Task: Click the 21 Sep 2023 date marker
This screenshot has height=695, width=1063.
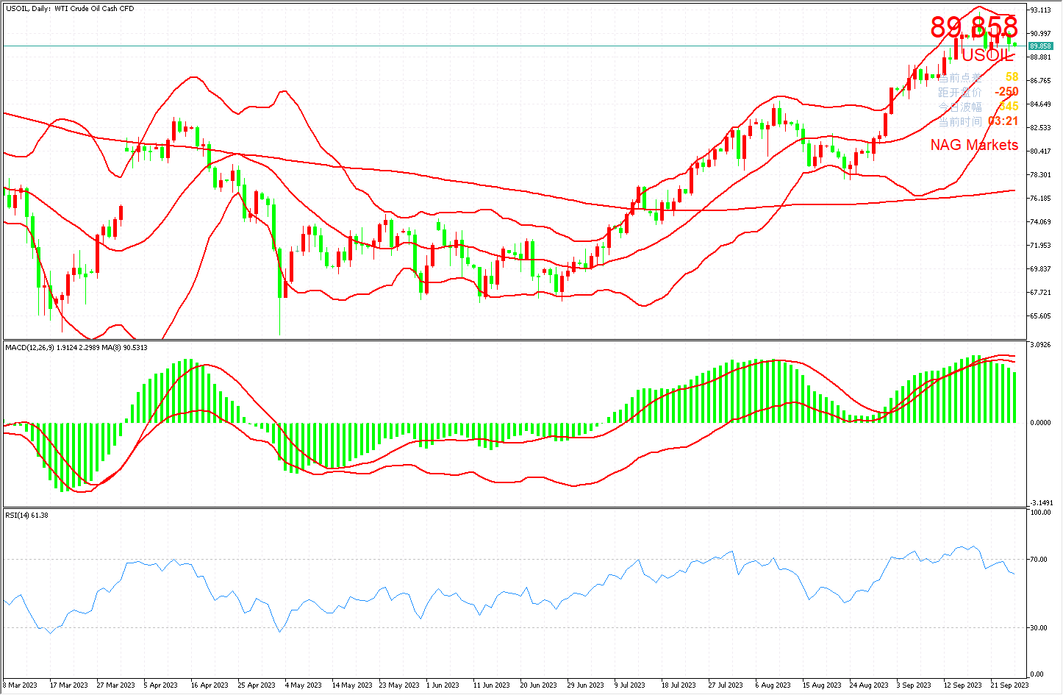Action: pyautogui.click(x=1009, y=685)
